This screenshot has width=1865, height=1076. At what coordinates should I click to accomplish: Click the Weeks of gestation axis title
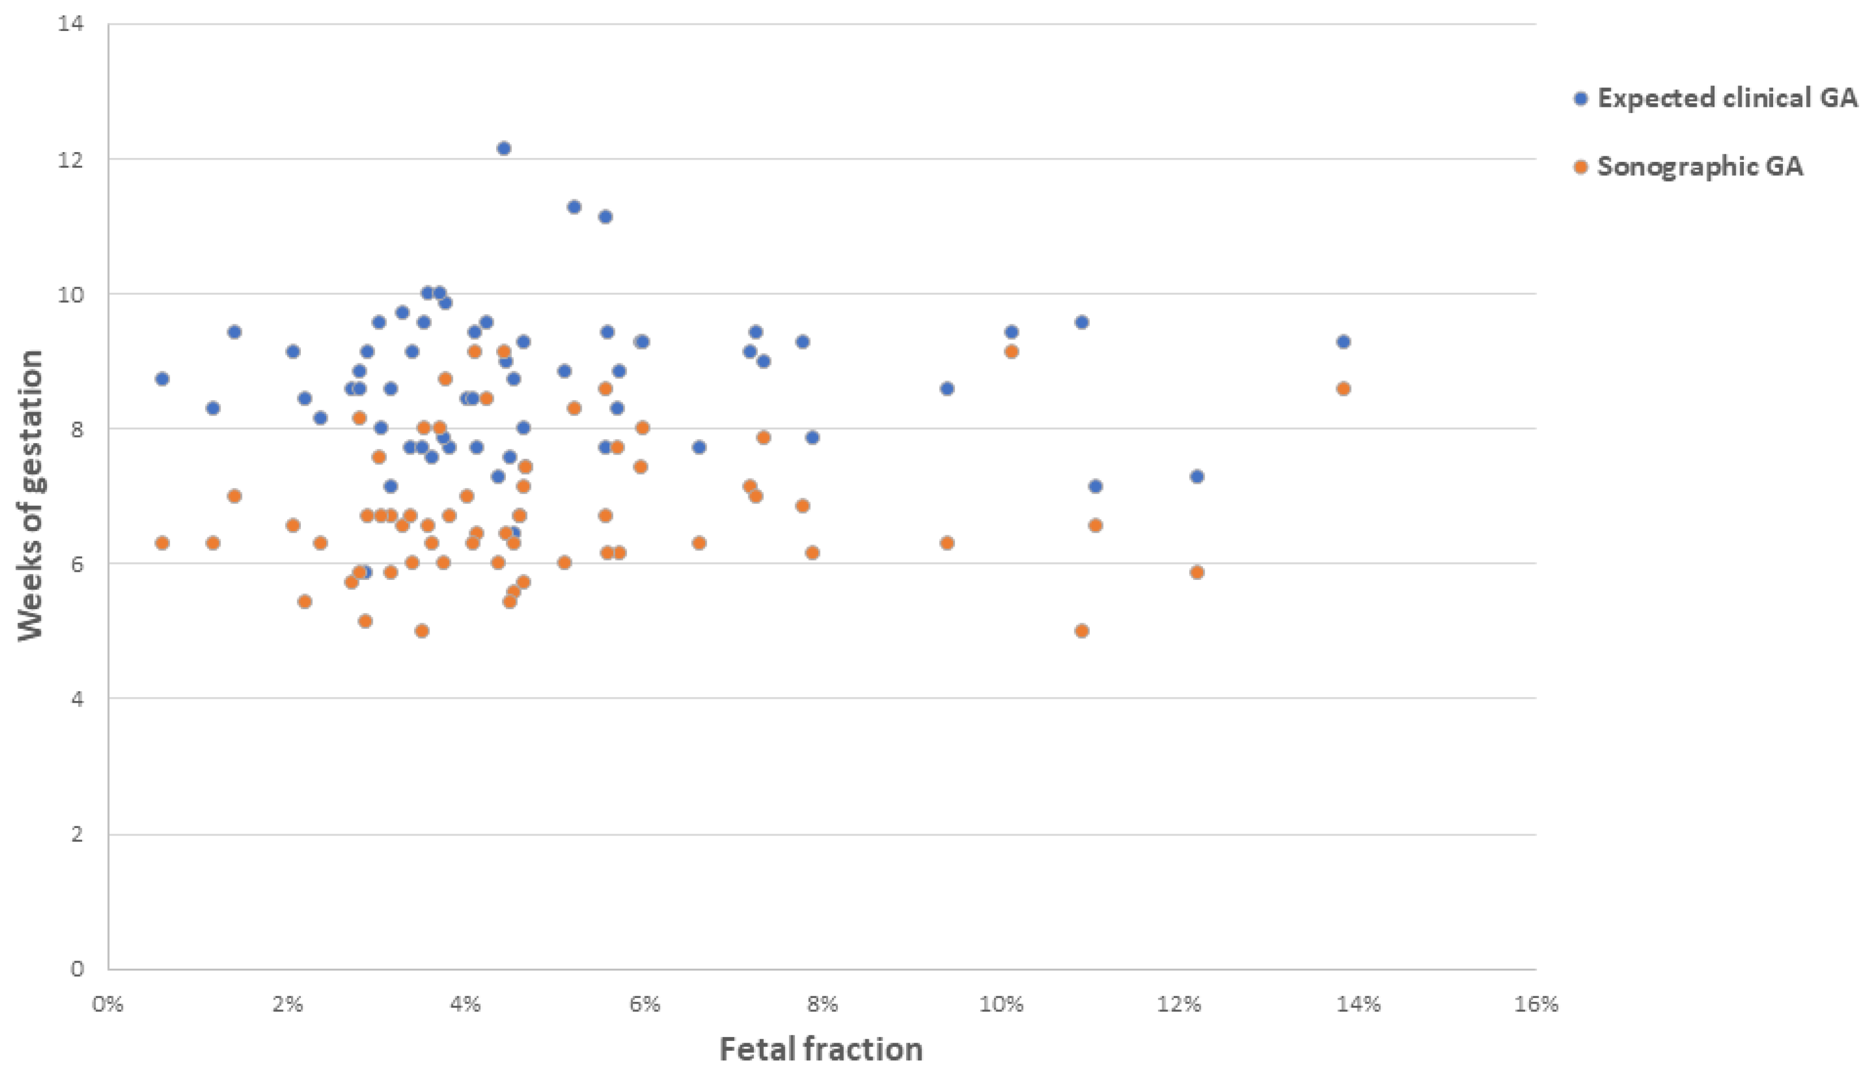[31, 496]
